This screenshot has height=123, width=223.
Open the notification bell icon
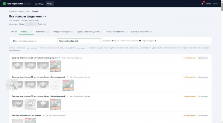(202, 4)
